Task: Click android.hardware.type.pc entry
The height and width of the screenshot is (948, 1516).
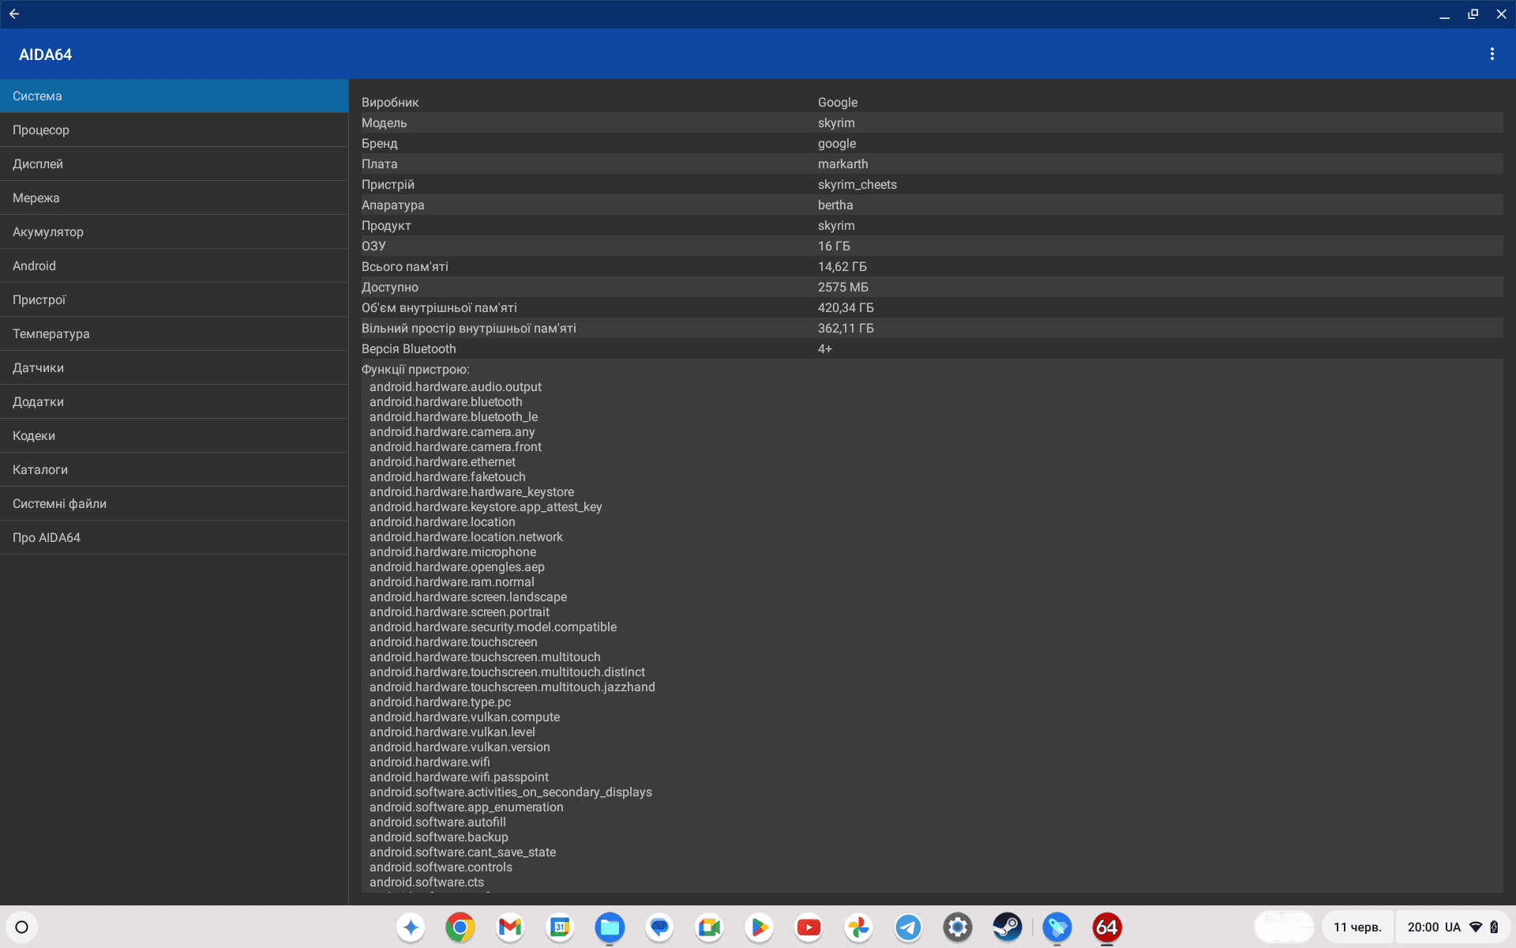Action: (x=440, y=702)
